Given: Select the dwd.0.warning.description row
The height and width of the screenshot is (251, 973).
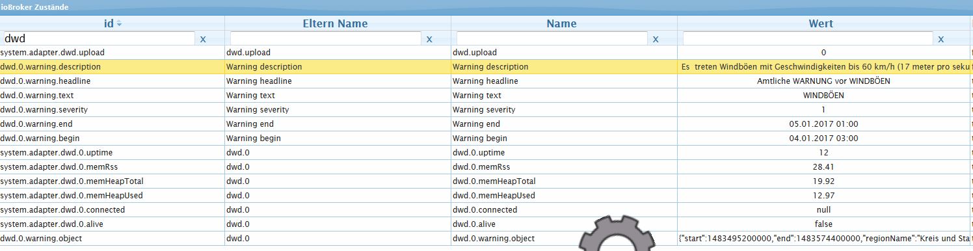Looking at the screenshot, I should (x=486, y=66).
